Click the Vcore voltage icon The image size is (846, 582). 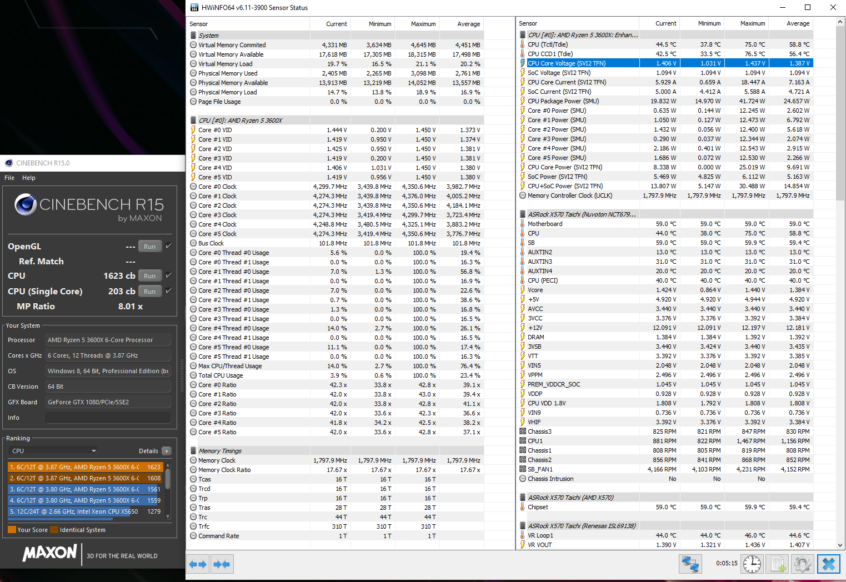(523, 290)
